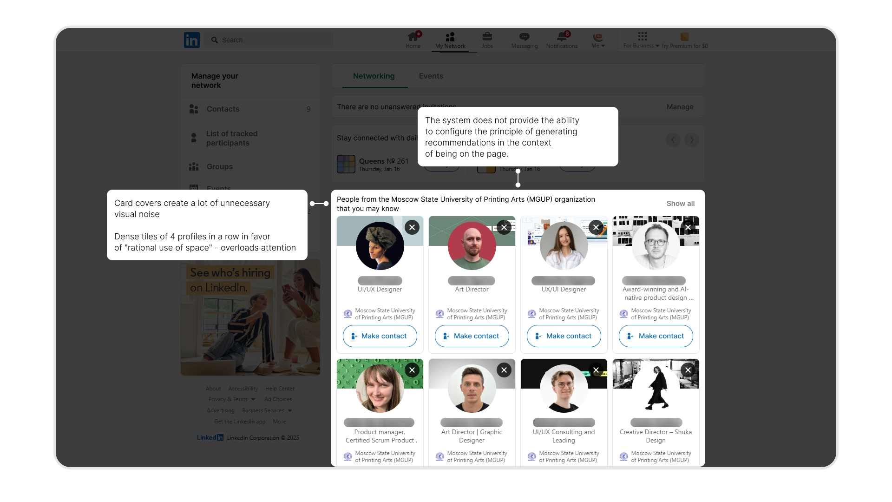Viewport: 892px width, 502px height.
Task: Expand Business Services footer dropdown
Action: pyautogui.click(x=267, y=410)
